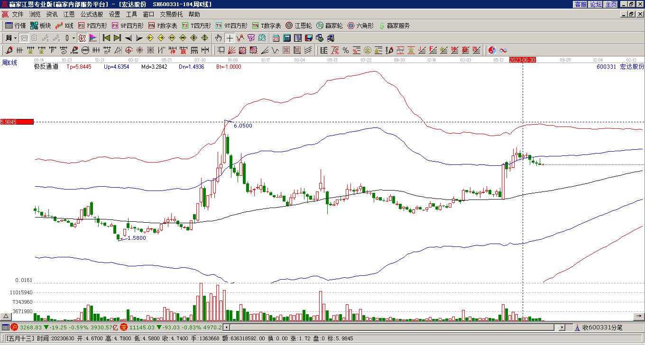The height and width of the screenshot is (345, 645).
Task: Click the scrollbar right arrow button
Action: [x=562, y=327]
